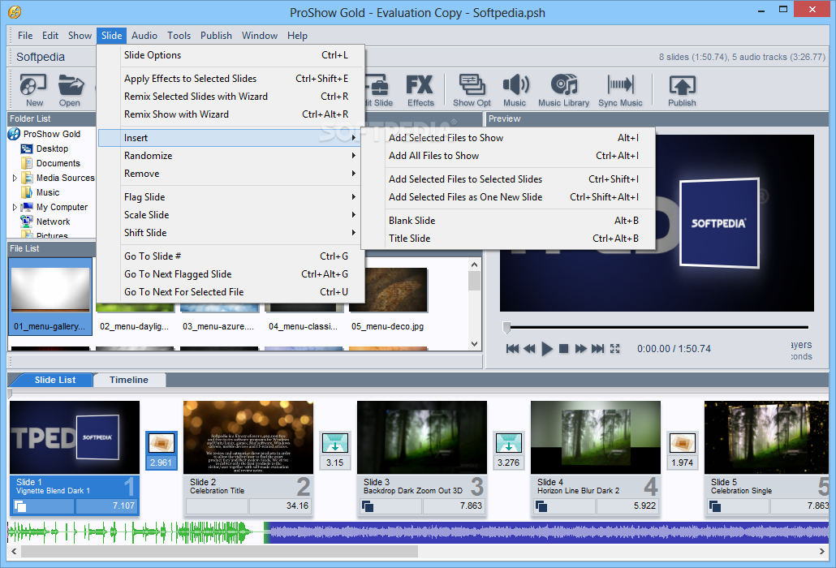Click the Sync Music icon
The image size is (836, 568).
point(620,90)
